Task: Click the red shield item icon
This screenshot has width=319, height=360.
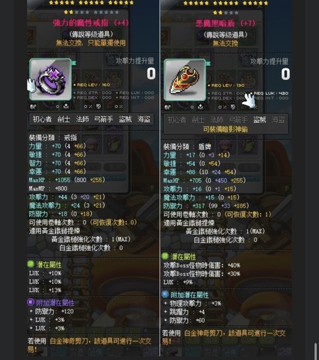Action: point(185,80)
